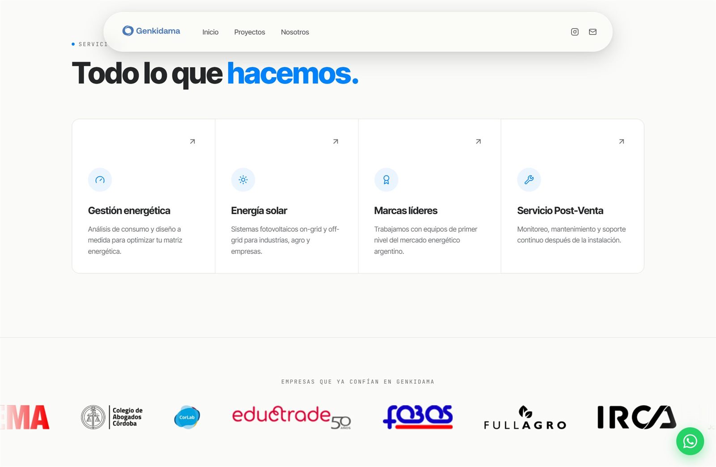Click the edutrade 50 logo
The height and width of the screenshot is (467, 716).
pos(291,417)
